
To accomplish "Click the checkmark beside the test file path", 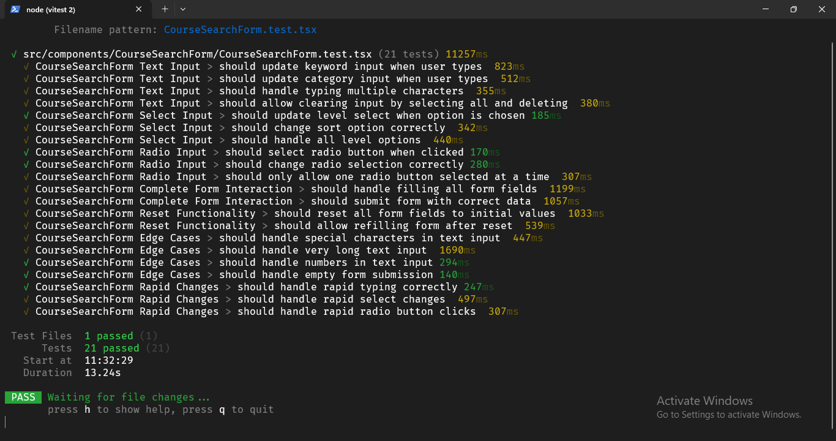I will coord(14,54).
